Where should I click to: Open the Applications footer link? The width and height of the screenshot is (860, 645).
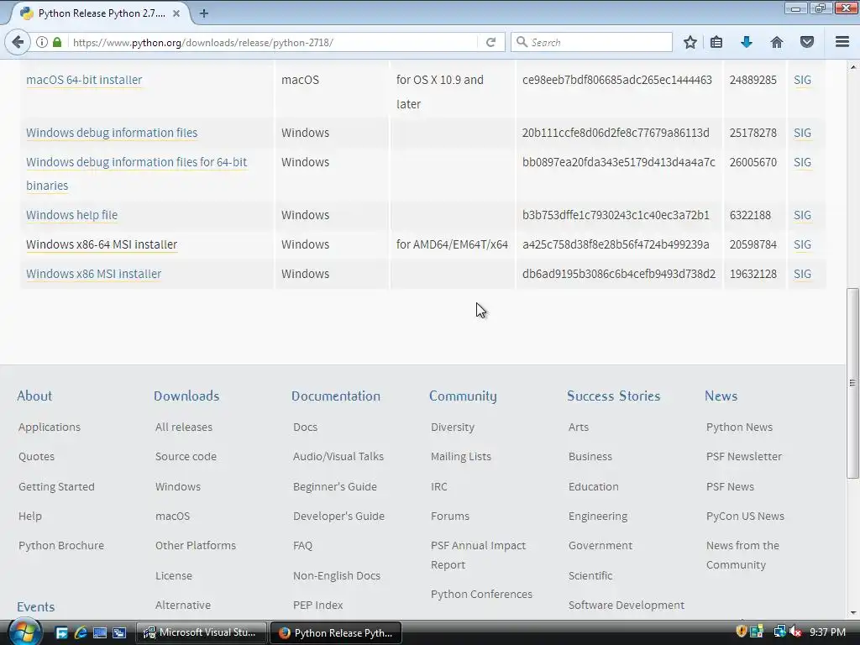tap(50, 427)
